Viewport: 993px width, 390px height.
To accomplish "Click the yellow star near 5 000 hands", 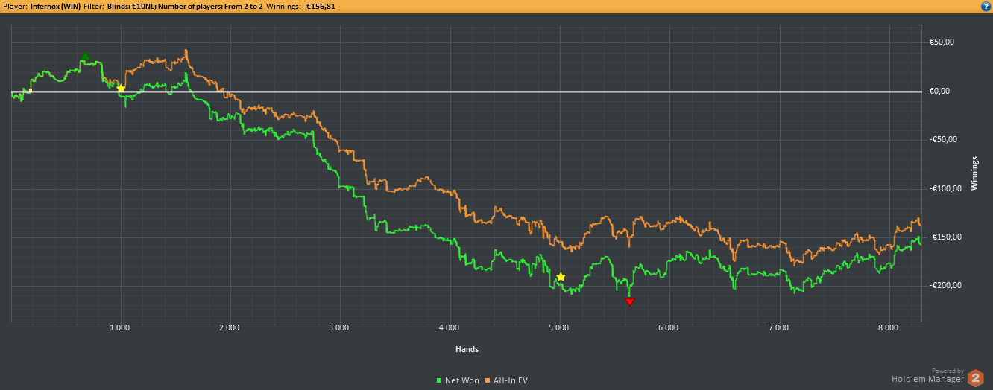I will click(x=561, y=277).
